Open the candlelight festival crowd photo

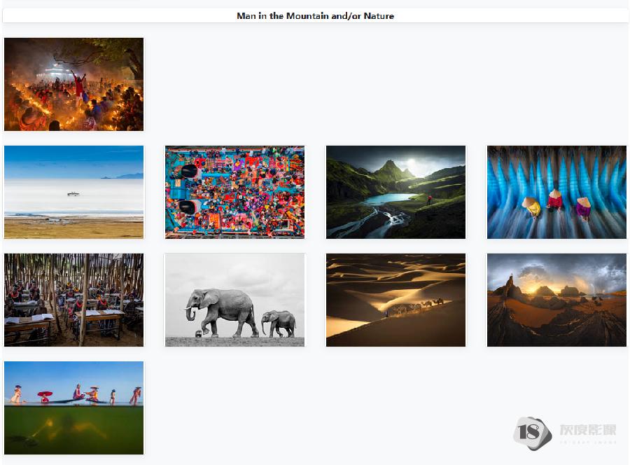coord(73,84)
